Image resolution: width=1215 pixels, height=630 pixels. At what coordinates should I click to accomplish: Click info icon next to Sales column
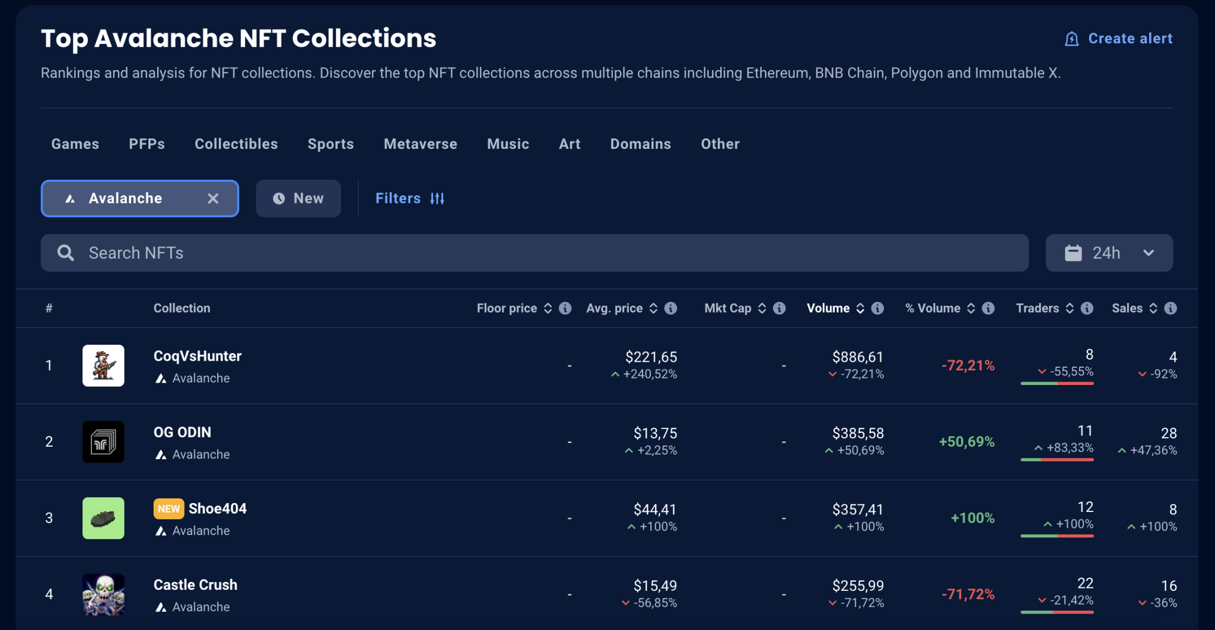pos(1171,308)
